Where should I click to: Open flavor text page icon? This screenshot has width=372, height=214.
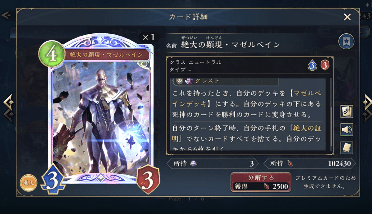(347, 148)
